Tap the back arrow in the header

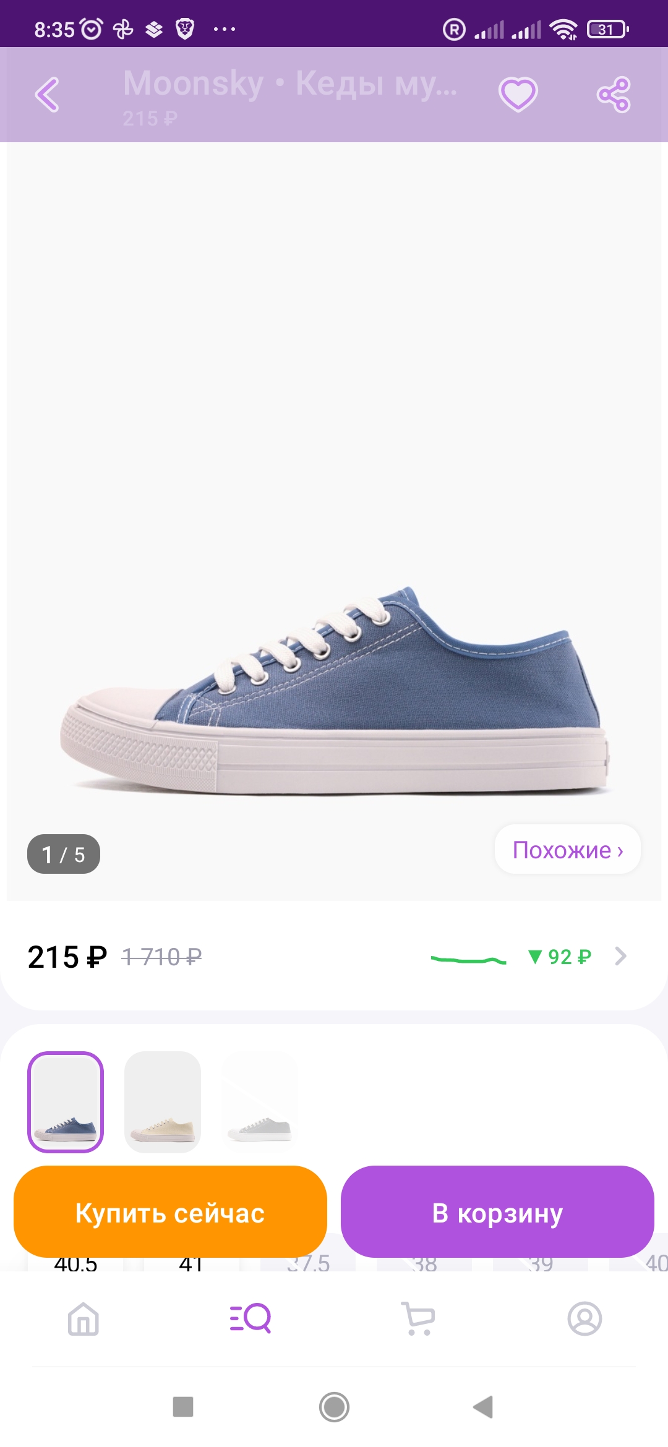(47, 95)
